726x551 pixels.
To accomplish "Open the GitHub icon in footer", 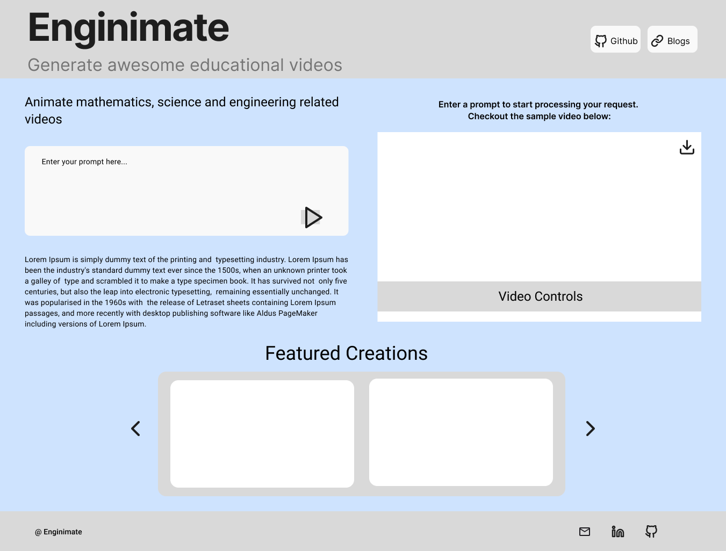I will coord(651,532).
